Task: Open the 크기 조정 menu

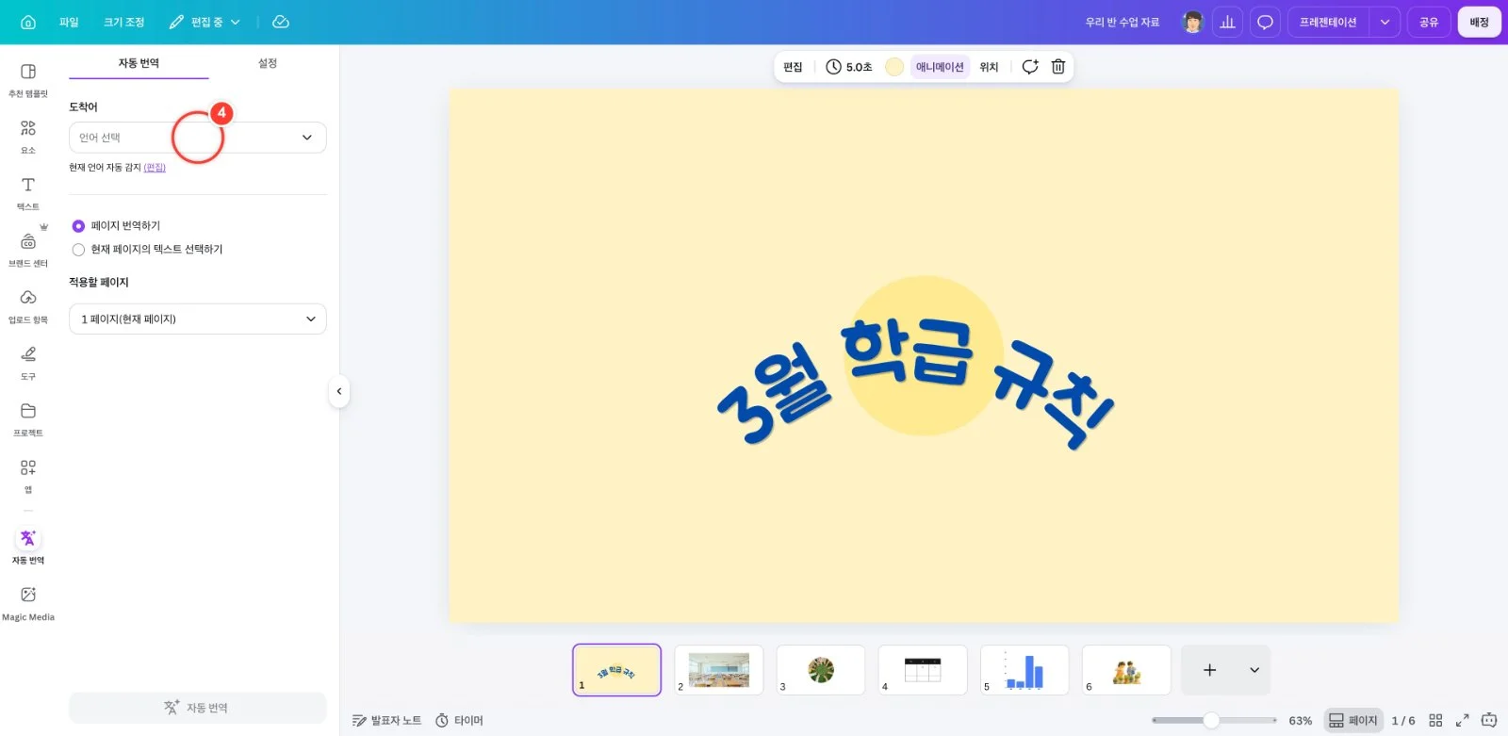Action: (x=123, y=22)
